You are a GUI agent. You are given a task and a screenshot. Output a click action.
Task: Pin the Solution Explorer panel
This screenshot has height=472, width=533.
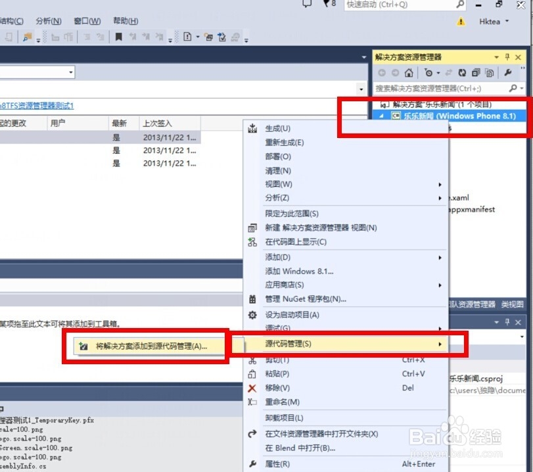point(507,57)
